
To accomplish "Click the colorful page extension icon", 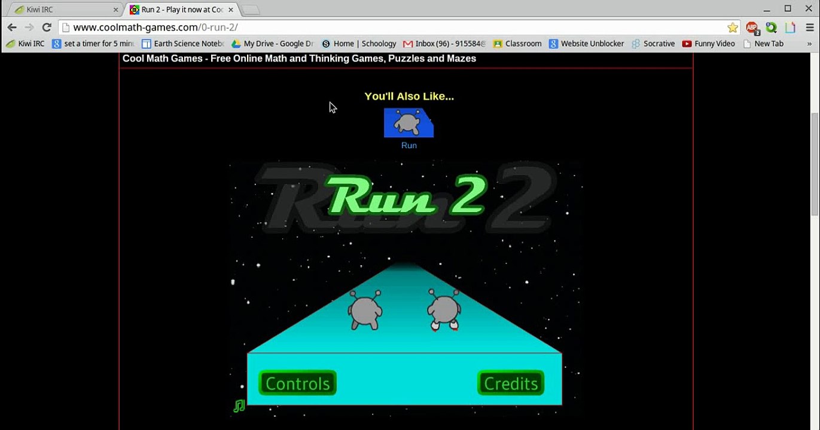I will coord(790,27).
